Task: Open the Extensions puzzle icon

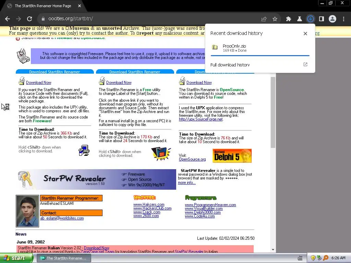Action: (289, 19)
